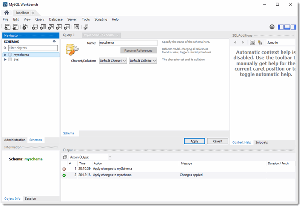This screenshot has width=302, height=208.
Task: Switch to the Administration tab
Action: tap(15, 140)
